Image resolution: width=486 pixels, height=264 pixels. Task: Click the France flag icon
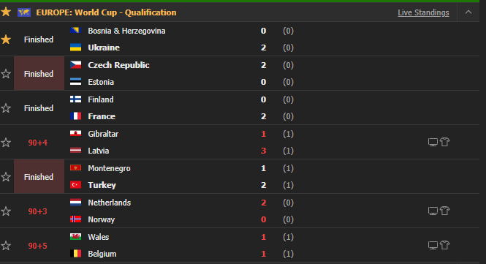pyautogui.click(x=75, y=116)
